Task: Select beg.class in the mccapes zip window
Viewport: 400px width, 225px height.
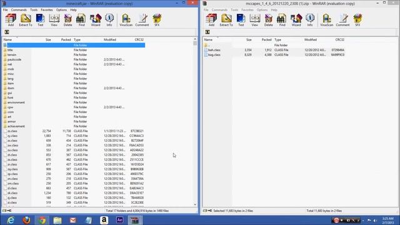Action: coord(214,55)
